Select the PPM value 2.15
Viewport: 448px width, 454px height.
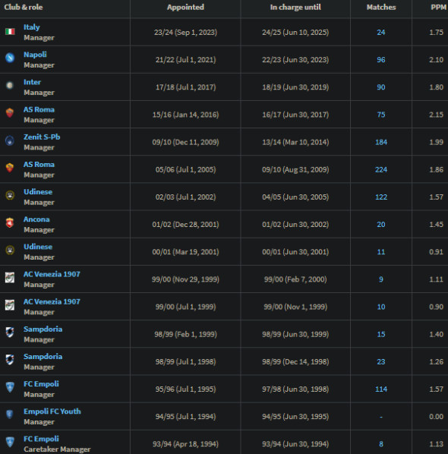[436, 115]
